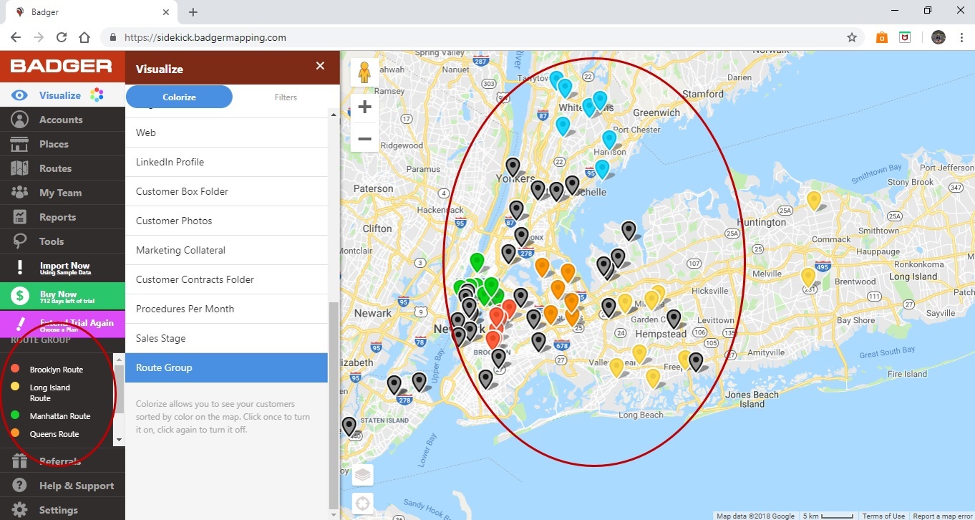Open Settings via its gear icon
Screen dimensions: 975x520
(x=19, y=510)
